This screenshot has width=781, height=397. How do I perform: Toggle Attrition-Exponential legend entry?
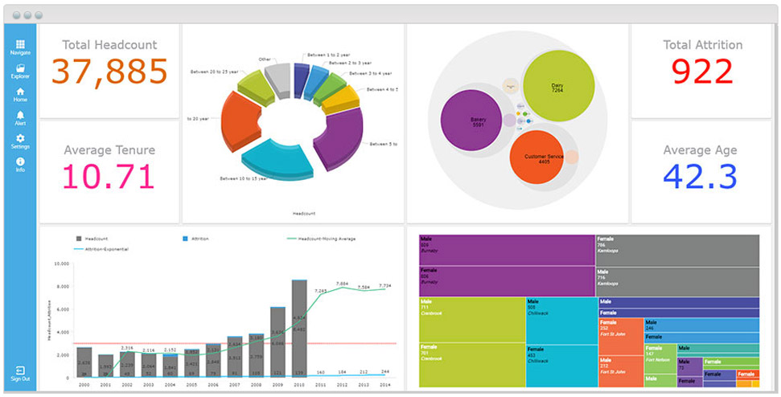(101, 249)
